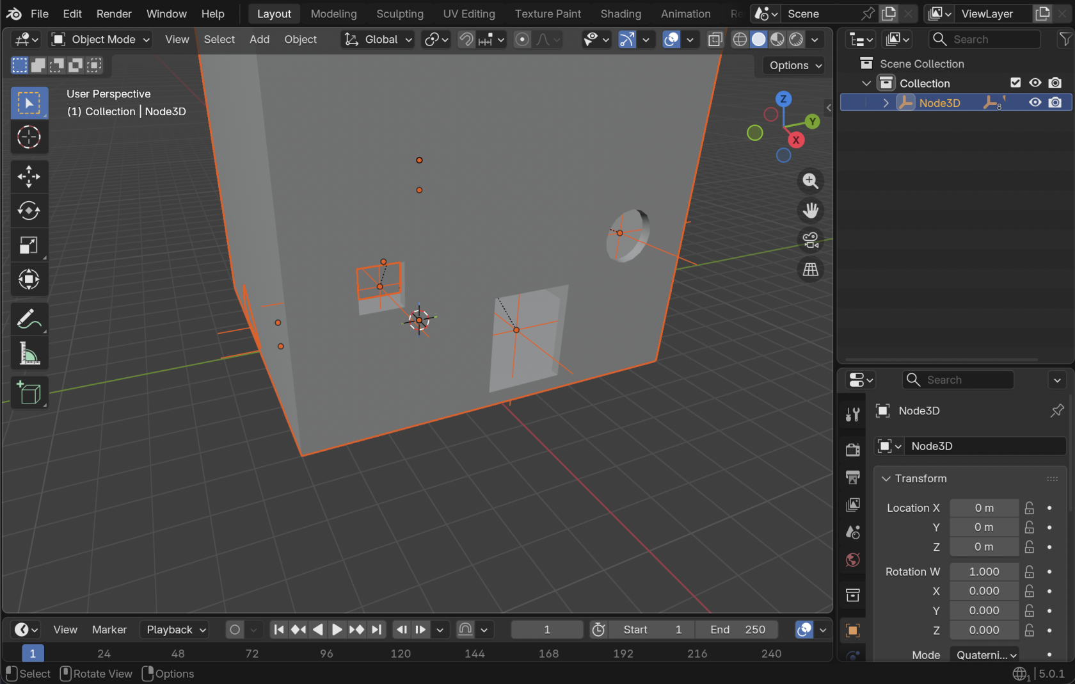The image size is (1075, 684).
Task: Select the Move tool in toolbar
Action: click(29, 176)
